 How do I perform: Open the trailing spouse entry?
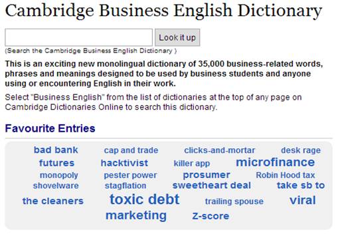pyautogui.click(x=234, y=201)
